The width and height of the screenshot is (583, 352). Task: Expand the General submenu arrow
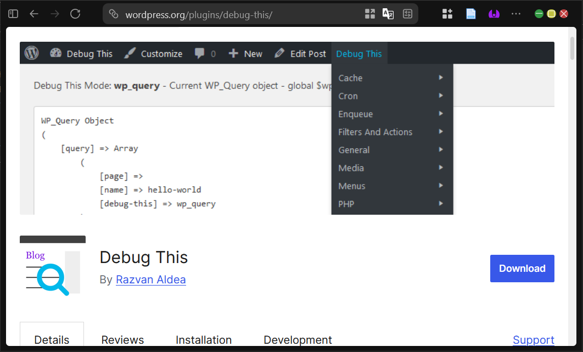pos(441,149)
